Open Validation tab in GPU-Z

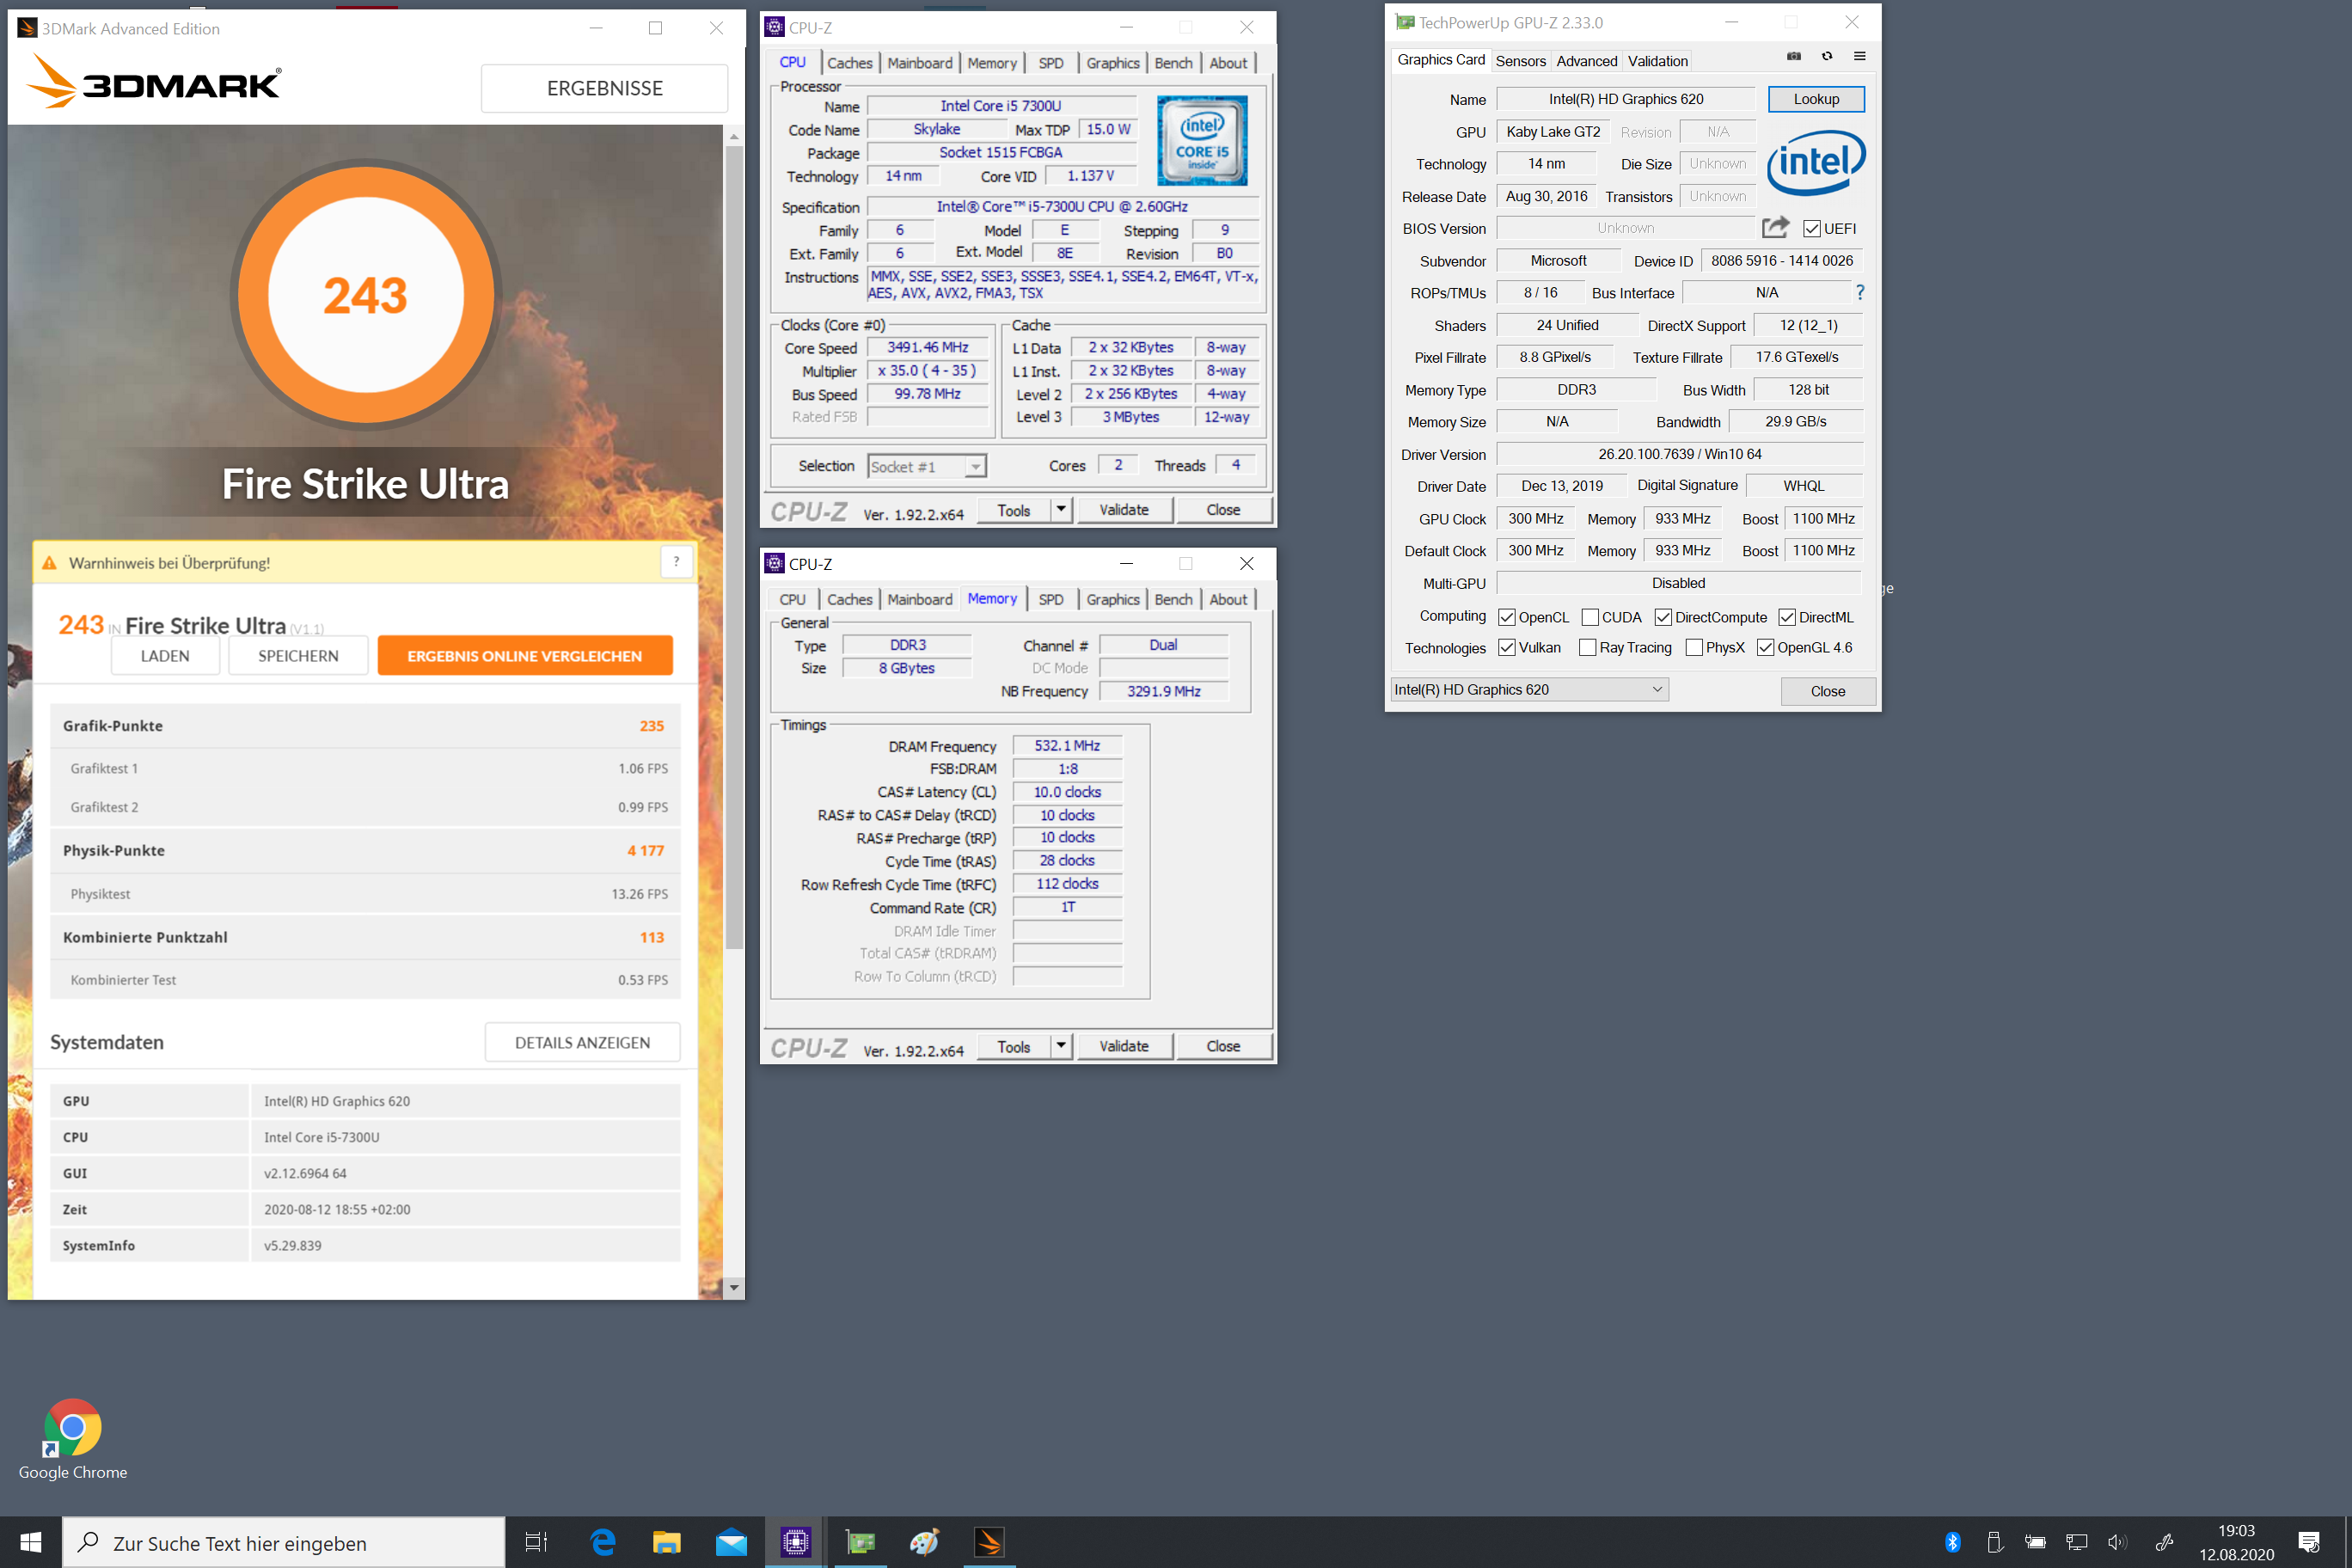point(1657,61)
